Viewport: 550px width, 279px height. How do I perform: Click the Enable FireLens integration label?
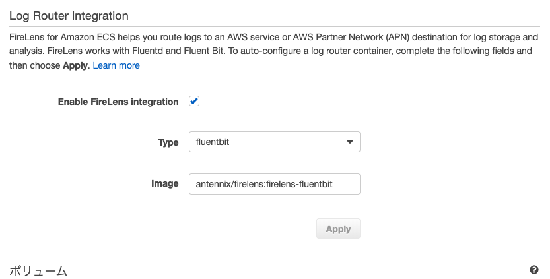click(x=118, y=102)
